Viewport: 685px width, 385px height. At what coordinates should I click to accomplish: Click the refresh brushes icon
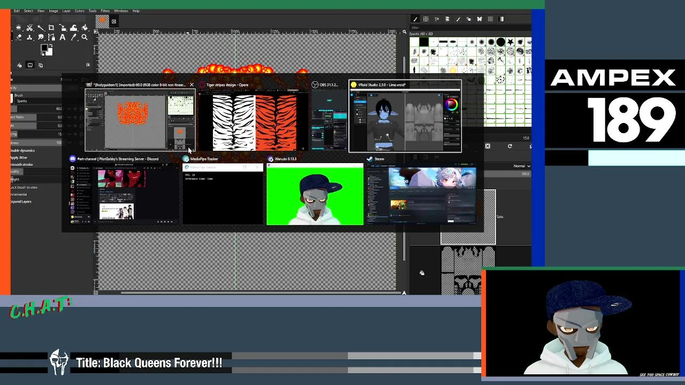509,146
